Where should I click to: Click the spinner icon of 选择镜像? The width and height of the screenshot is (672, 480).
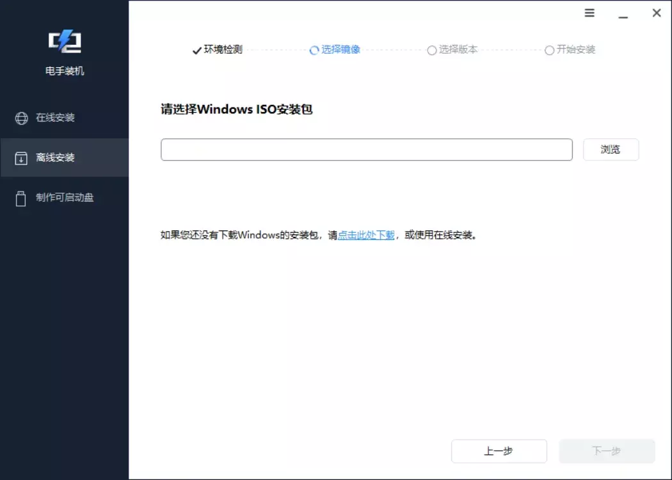[x=314, y=50]
